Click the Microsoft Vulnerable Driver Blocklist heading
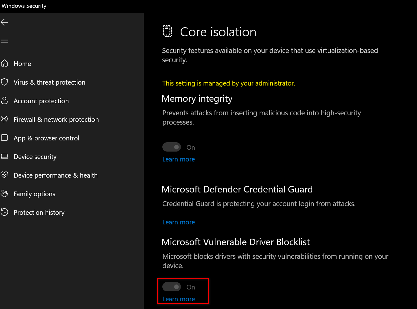Image resolution: width=417 pixels, height=309 pixels. click(236, 242)
